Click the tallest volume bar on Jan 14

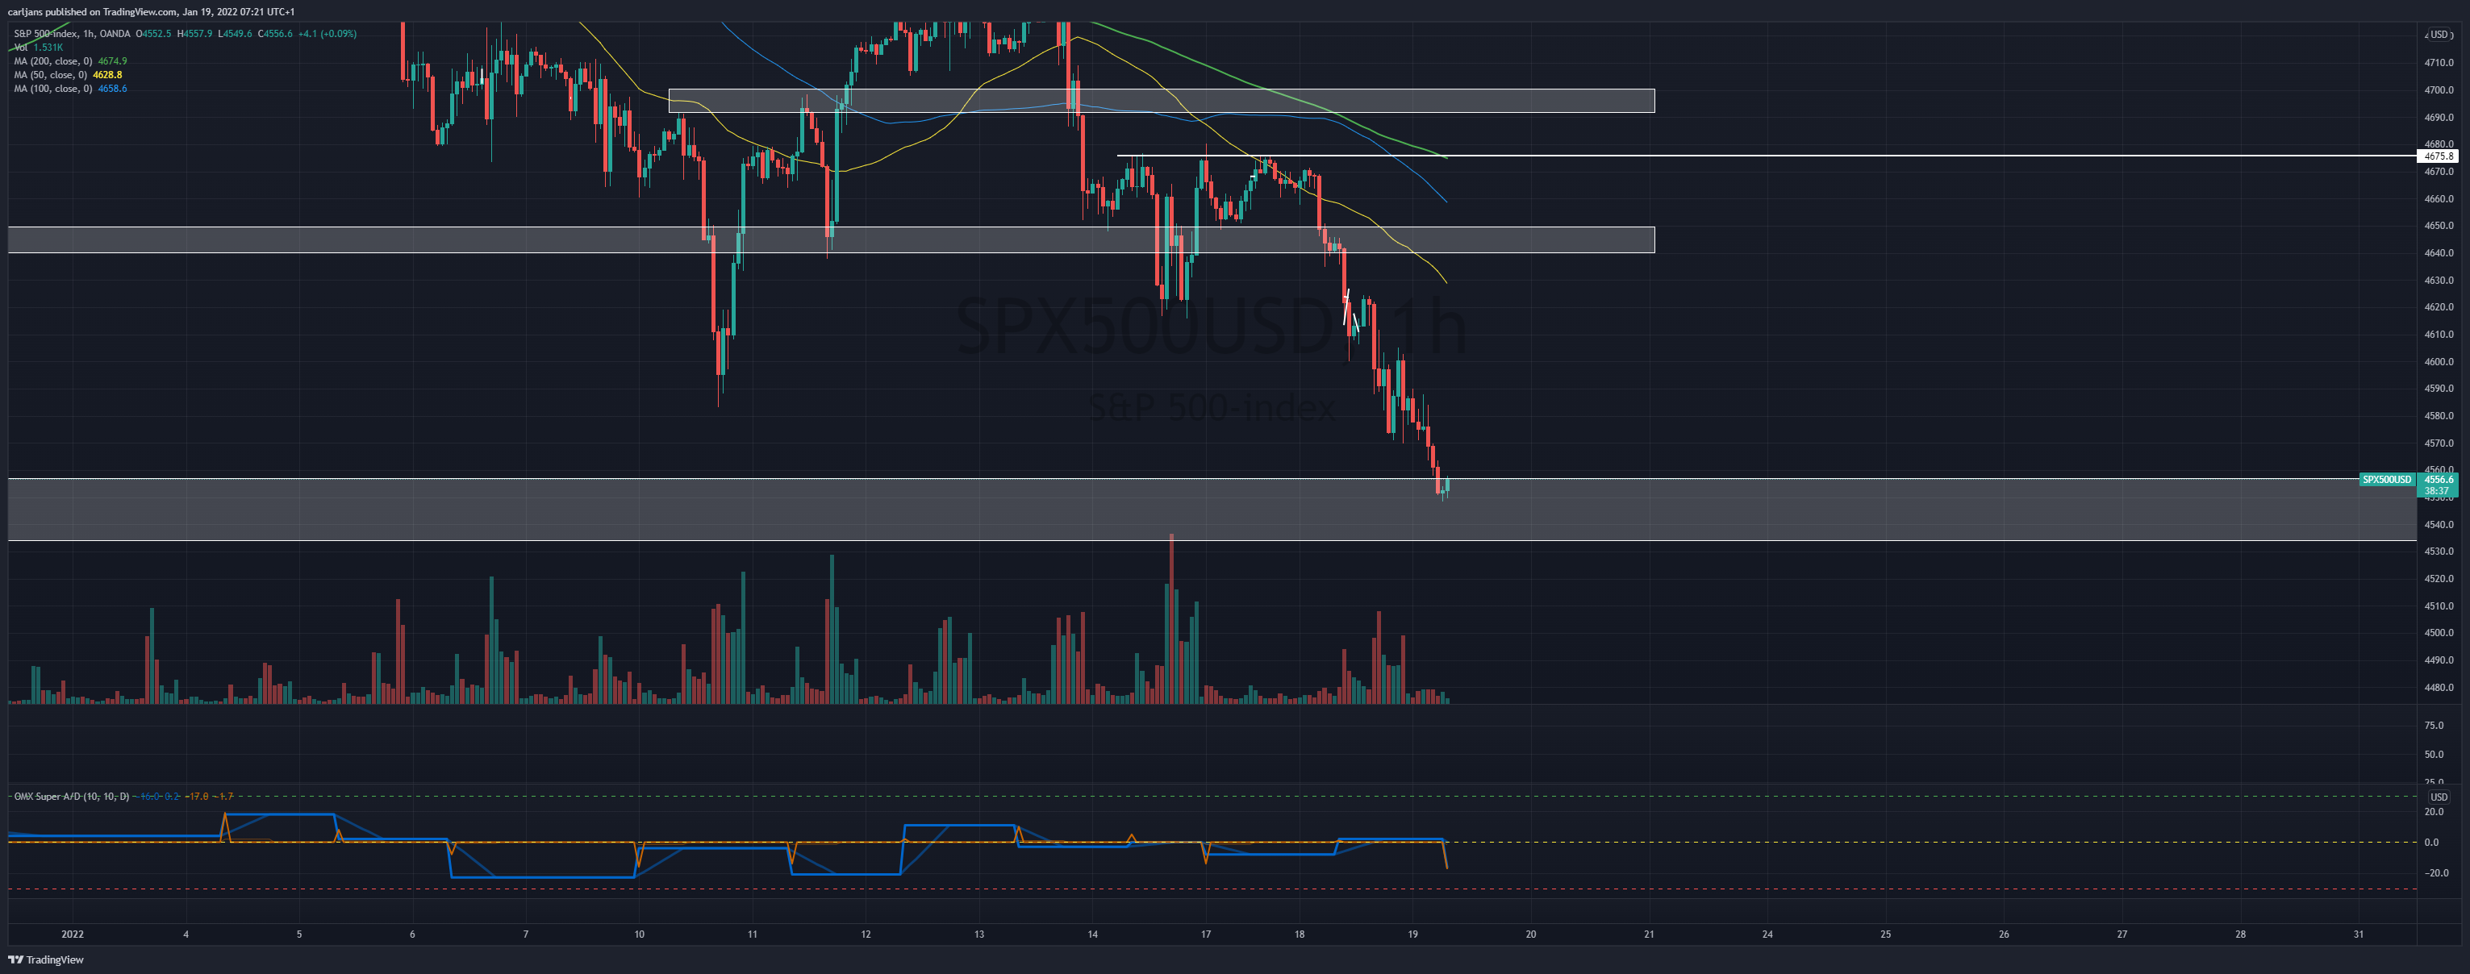[x=1170, y=618]
